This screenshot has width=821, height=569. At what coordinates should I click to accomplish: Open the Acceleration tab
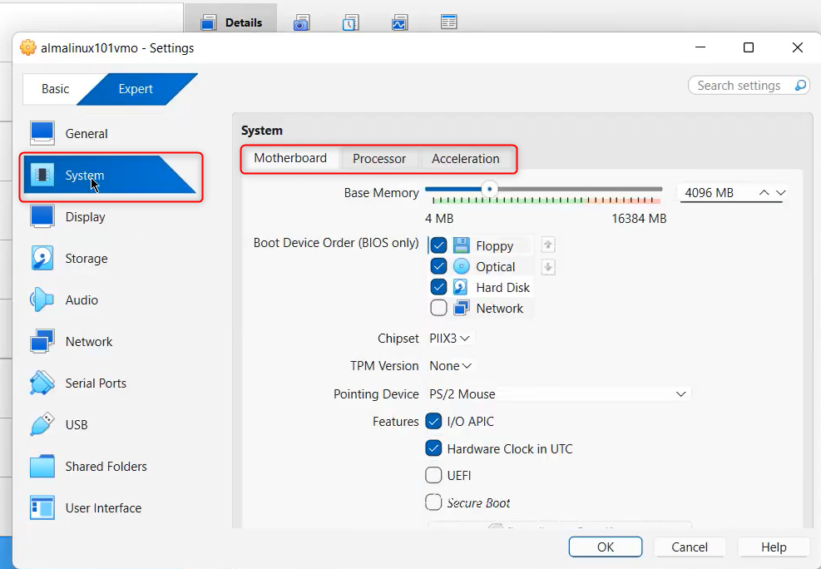pyautogui.click(x=466, y=159)
